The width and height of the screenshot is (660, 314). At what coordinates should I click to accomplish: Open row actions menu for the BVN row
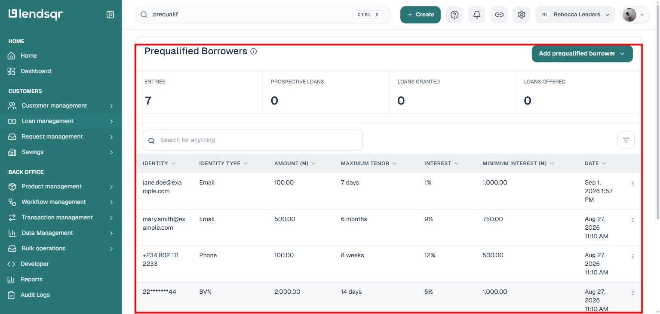[633, 293]
